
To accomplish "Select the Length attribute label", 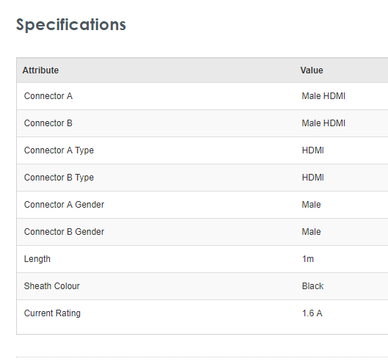I will pyautogui.click(x=37, y=259).
